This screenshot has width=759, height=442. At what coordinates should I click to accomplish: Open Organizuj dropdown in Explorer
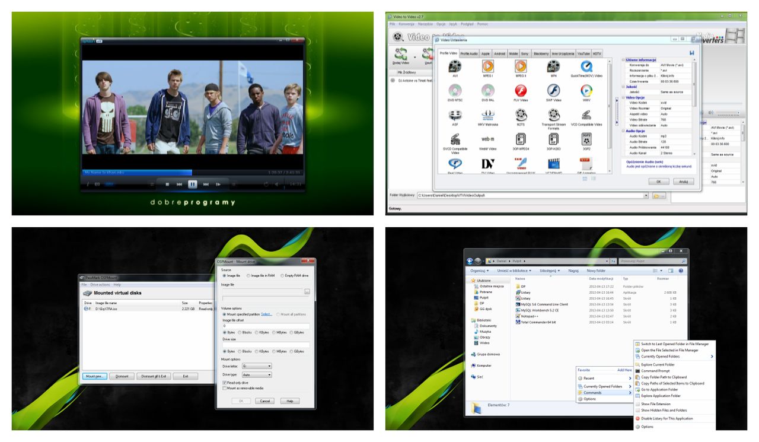pos(480,271)
